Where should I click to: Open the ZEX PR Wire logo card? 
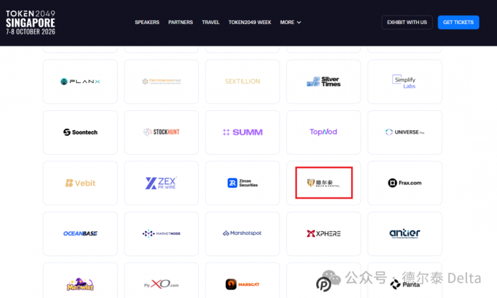click(161, 183)
